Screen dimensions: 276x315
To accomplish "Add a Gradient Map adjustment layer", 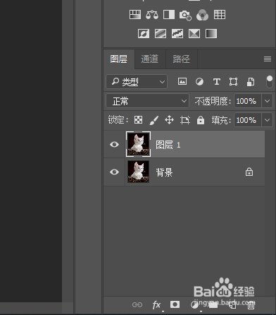I will [x=211, y=34].
